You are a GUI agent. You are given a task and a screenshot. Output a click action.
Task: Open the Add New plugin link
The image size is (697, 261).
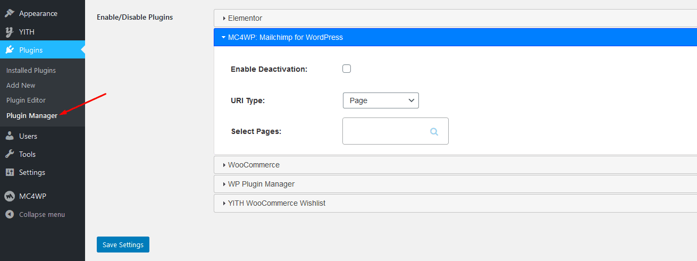[21, 85]
